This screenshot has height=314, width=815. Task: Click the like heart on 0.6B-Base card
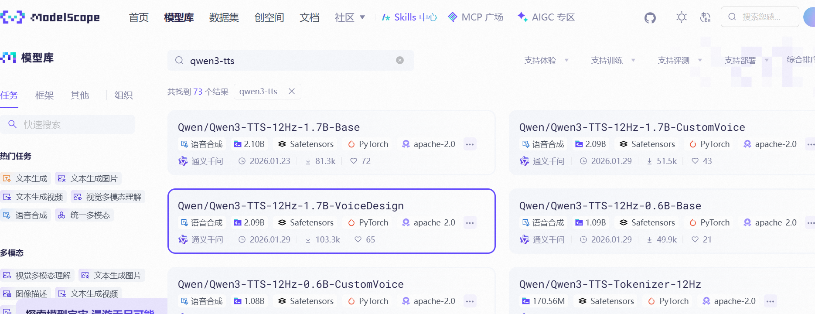point(695,239)
